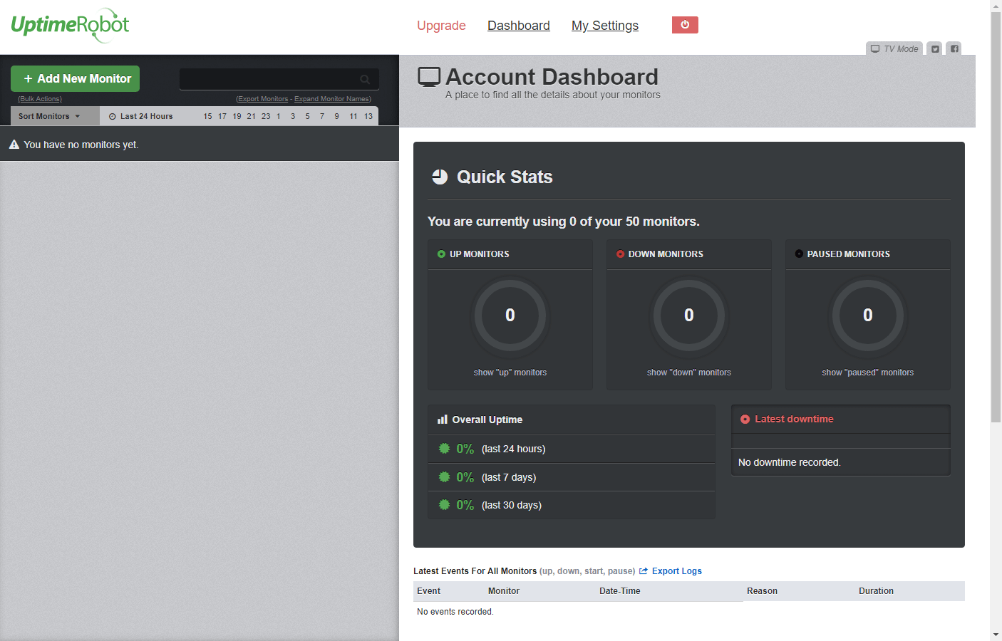
Task: Click the UptimeRobot logo
Action: click(x=70, y=26)
